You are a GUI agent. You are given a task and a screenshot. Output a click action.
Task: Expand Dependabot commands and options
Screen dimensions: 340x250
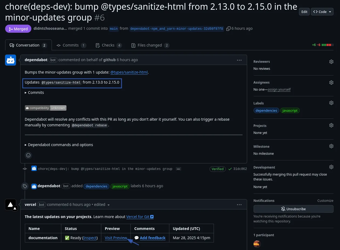[26, 145]
